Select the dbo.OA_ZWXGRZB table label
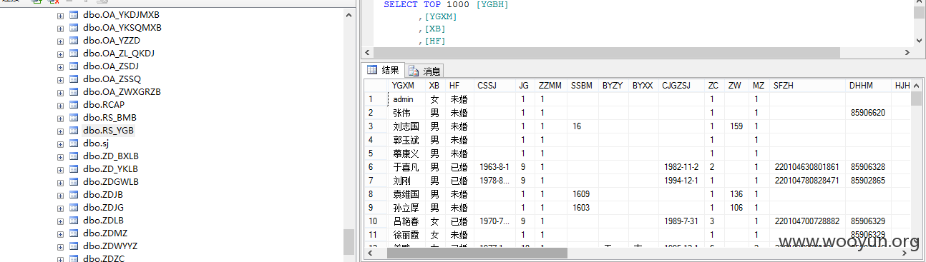The height and width of the screenshot is (262, 926). coord(122,92)
